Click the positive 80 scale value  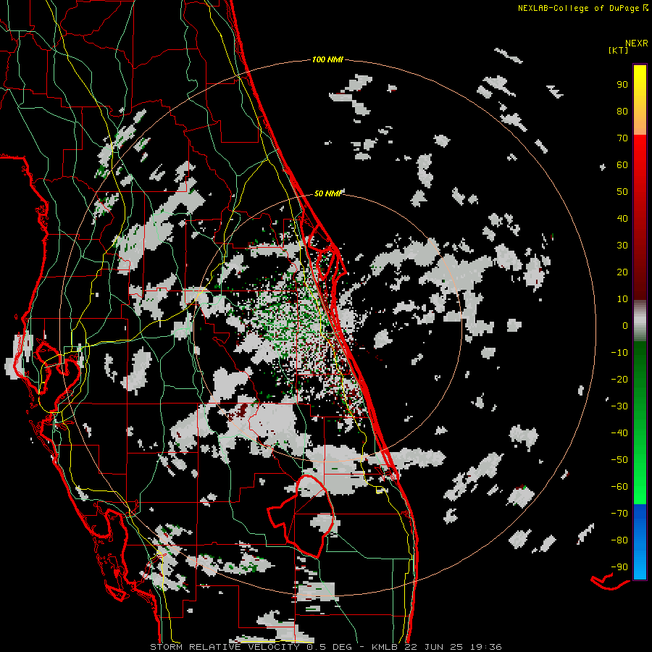(622, 112)
